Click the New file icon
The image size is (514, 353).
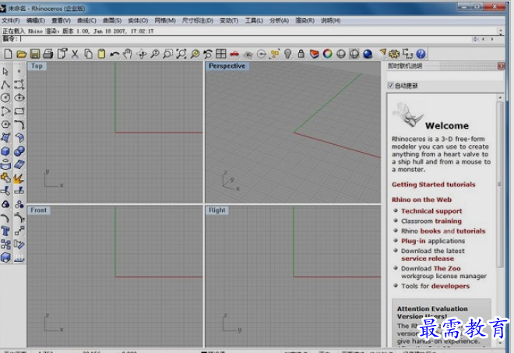(x=8, y=54)
